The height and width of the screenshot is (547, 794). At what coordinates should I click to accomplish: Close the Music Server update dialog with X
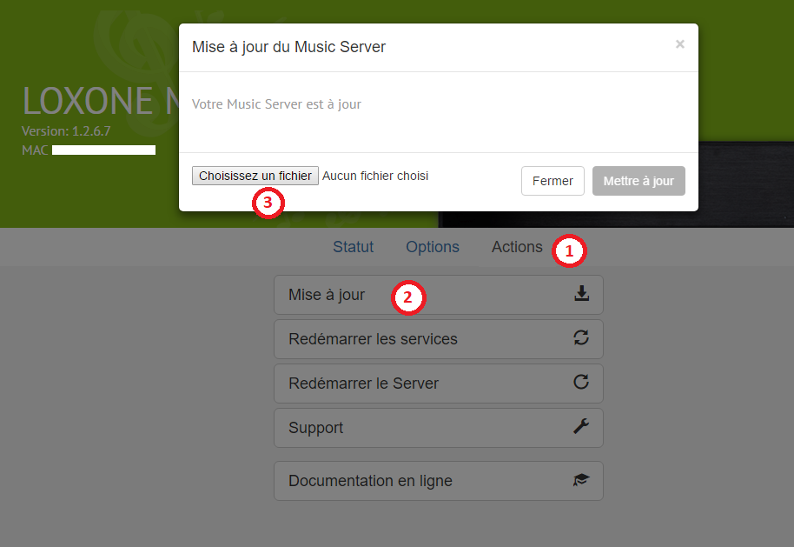(679, 44)
